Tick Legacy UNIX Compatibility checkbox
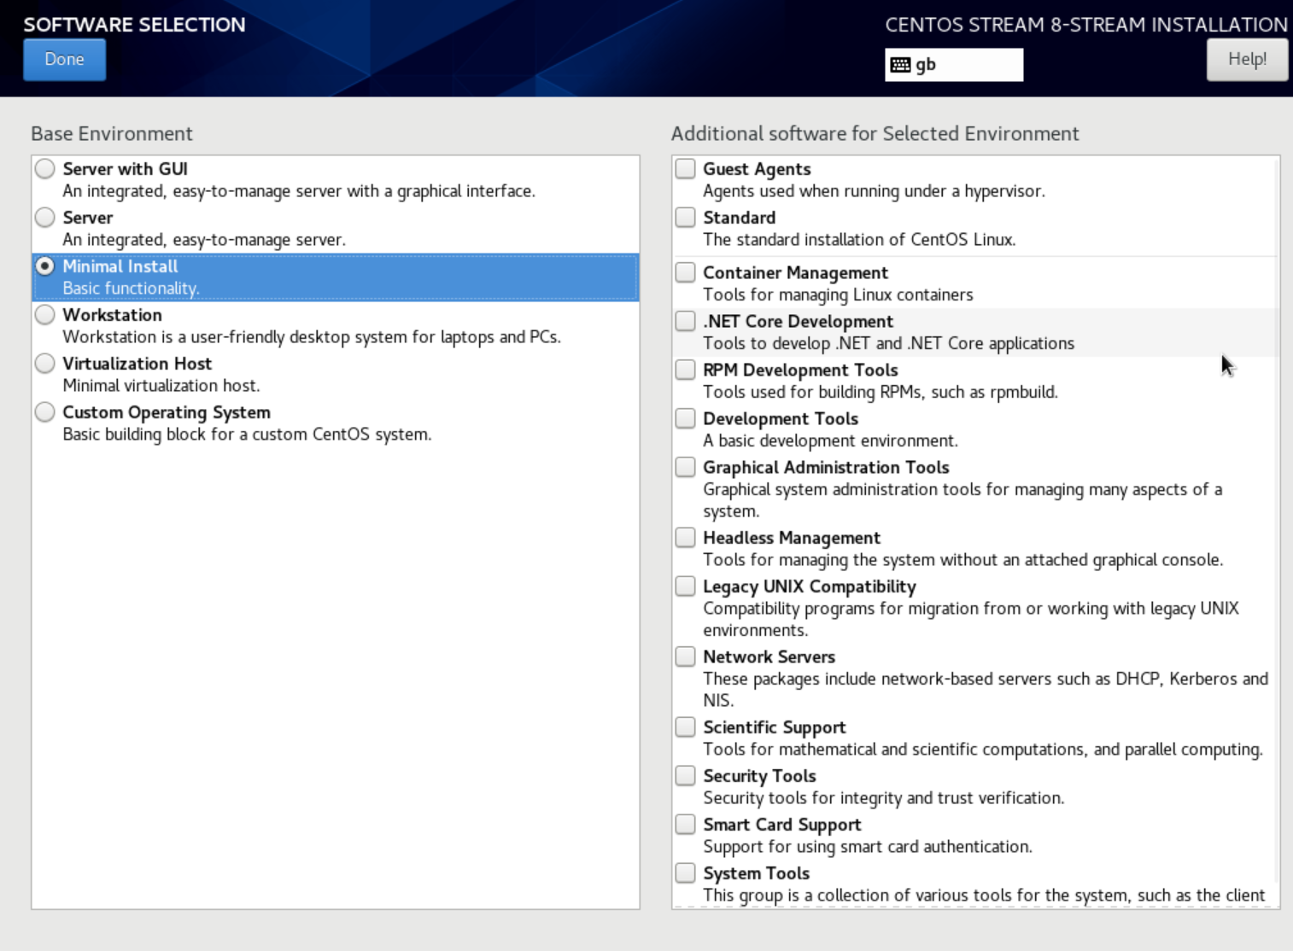The image size is (1293, 951). pos(686,586)
